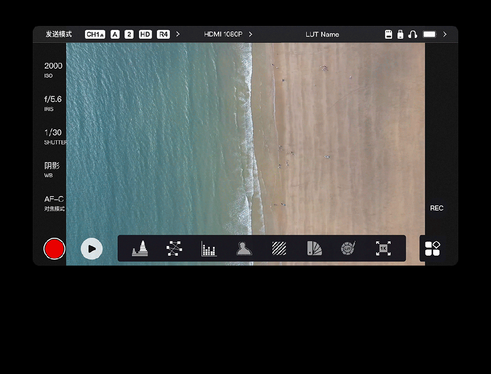
Task: Toggle the zebra stripes overlay
Action: (x=279, y=248)
